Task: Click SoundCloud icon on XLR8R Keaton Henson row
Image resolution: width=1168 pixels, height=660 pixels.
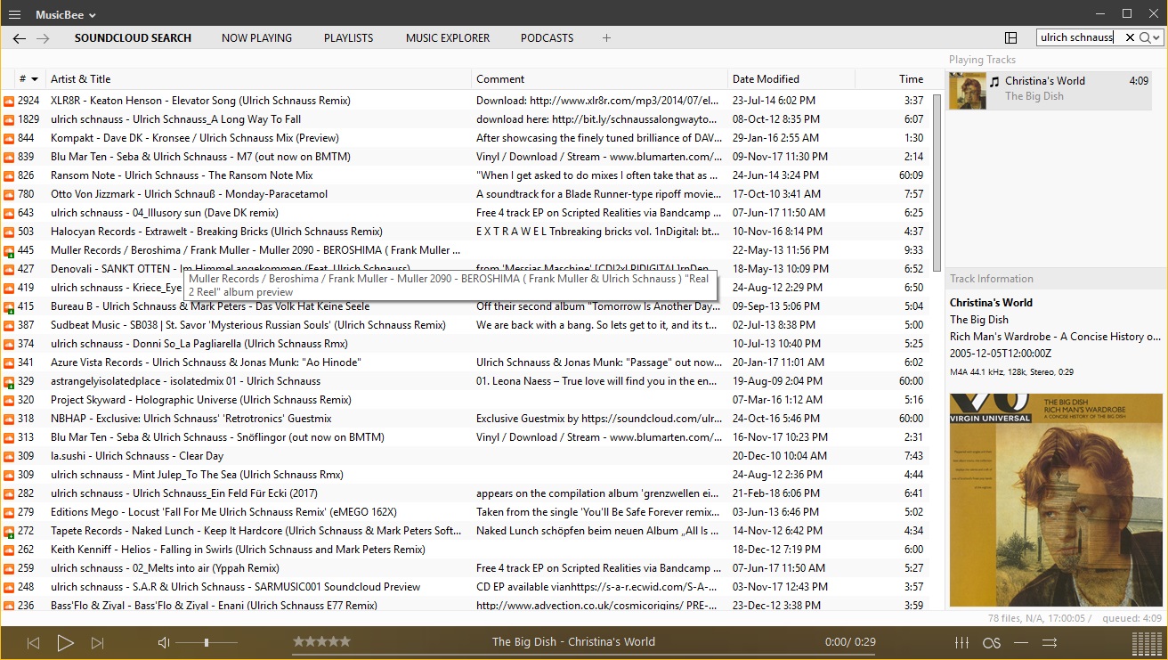Action: (9, 101)
